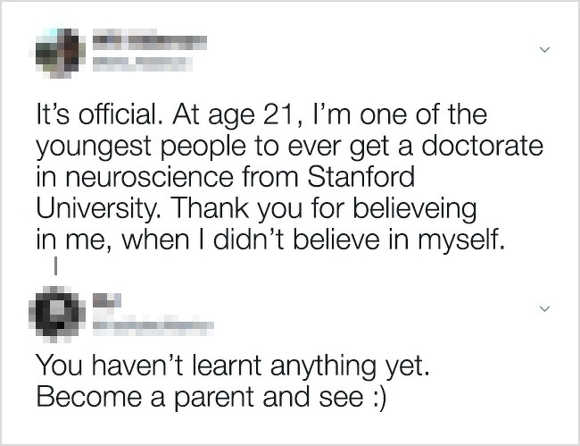Viewport: 580px width, 446px height.
Task: Click the original tweet author's profile picture
Action: coord(54,51)
